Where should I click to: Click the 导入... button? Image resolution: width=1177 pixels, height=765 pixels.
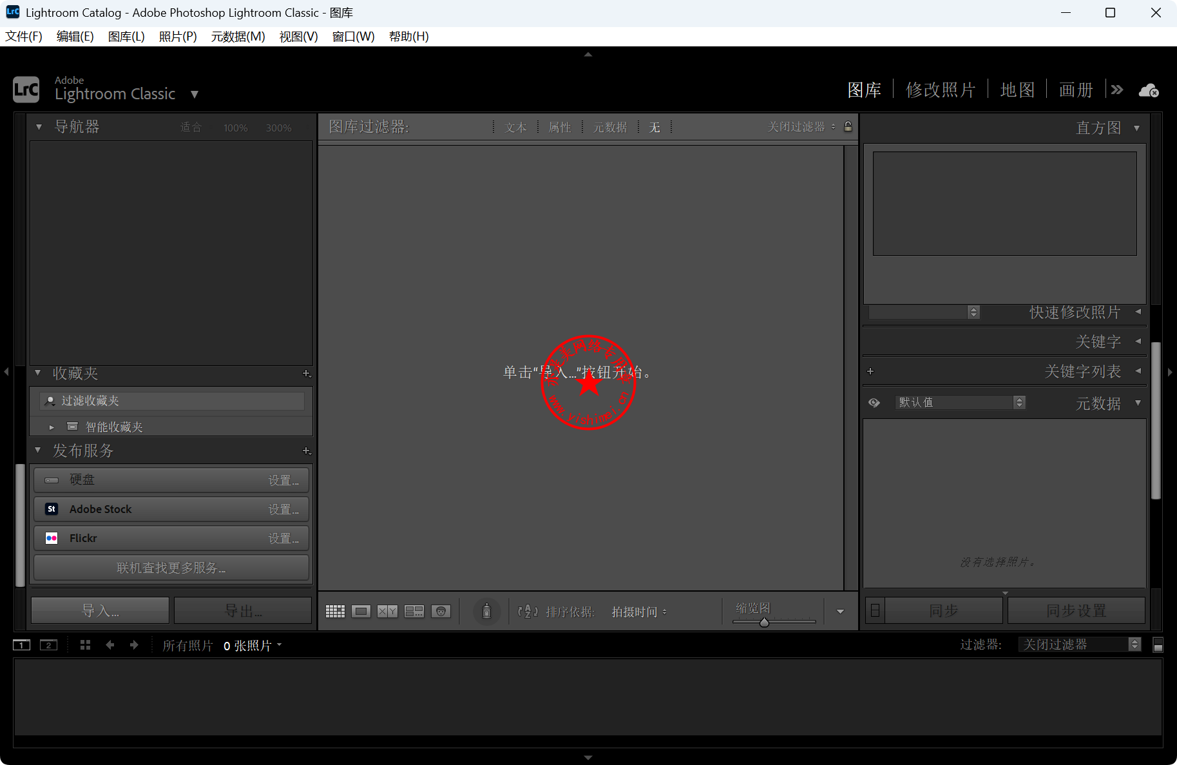[x=100, y=610]
